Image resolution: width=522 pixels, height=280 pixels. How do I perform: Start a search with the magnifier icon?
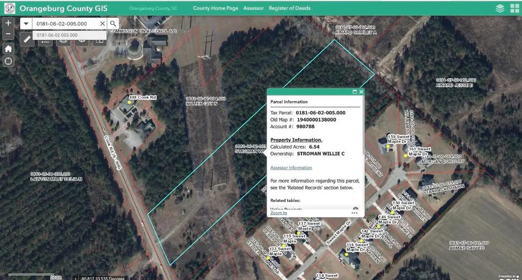click(x=113, y=23)
